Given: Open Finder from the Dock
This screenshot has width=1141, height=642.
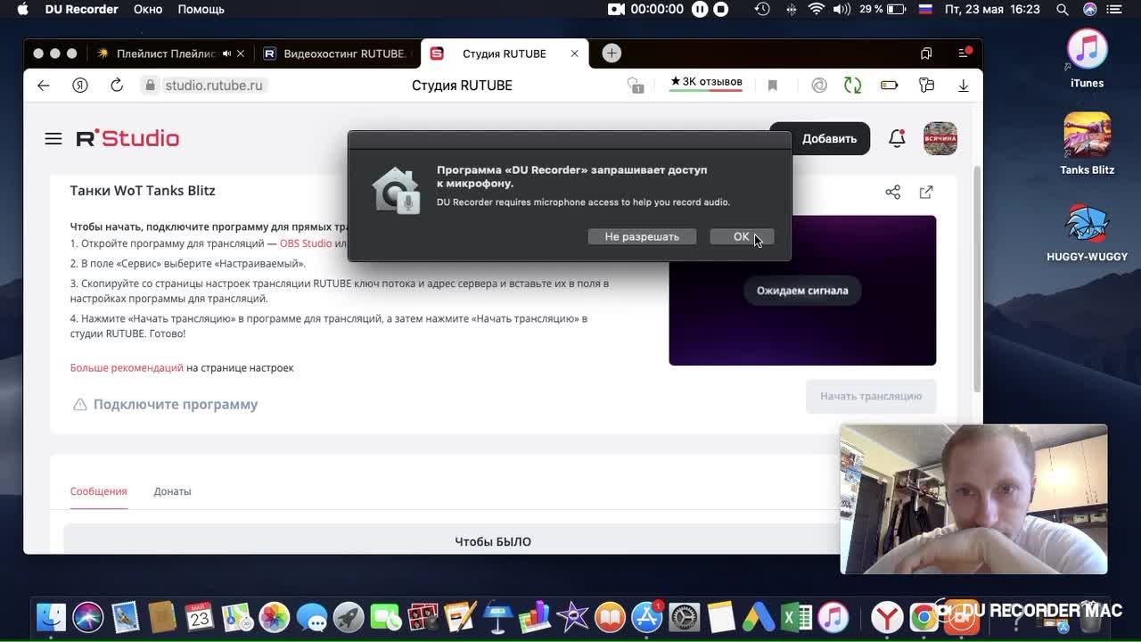Looking at the screenshot, I should pyautogui.click(x=52, y=617).
